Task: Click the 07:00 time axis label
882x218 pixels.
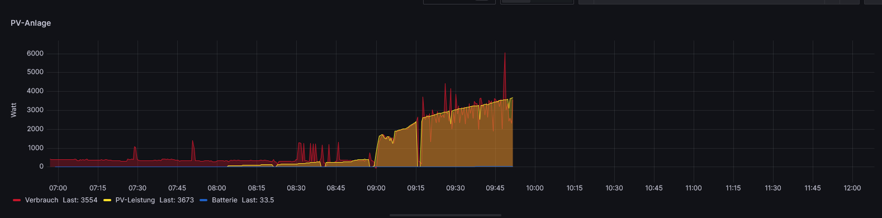Action: 58,188
